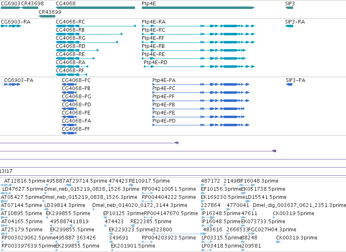Select transcript Ptp4E-RA

(154, 22)
